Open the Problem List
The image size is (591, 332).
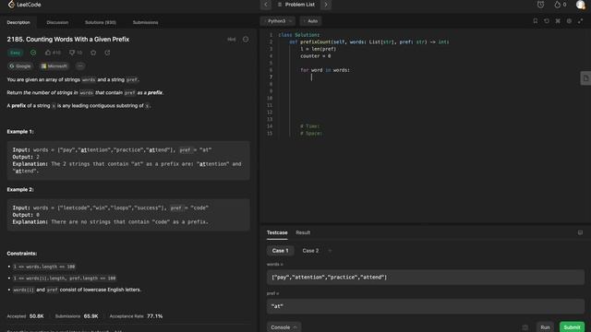tap(295, 5)
